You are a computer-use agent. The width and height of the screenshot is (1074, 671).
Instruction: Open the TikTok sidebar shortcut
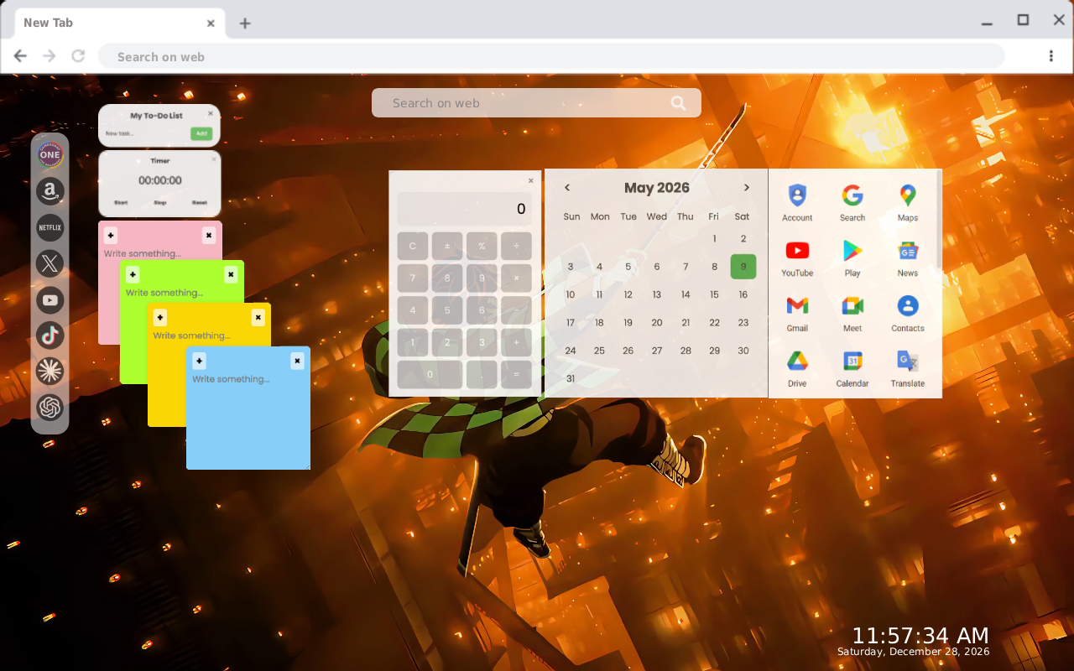point(50,335)
